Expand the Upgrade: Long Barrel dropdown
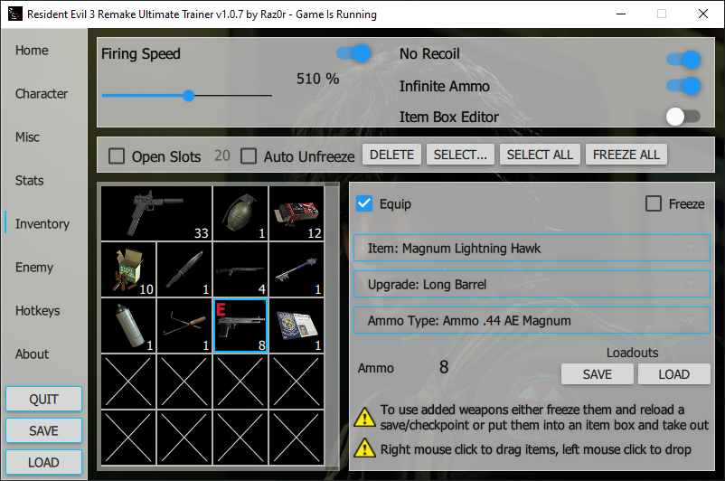 [x=531, y=285]
